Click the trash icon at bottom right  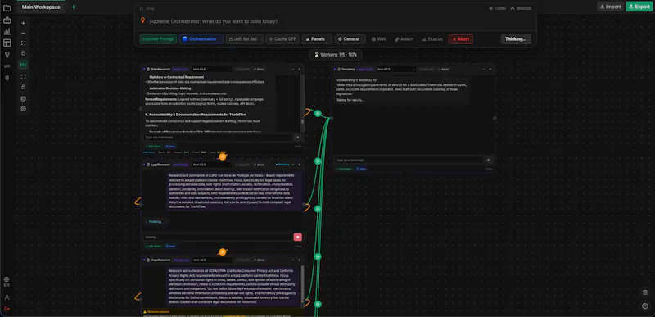645,292
